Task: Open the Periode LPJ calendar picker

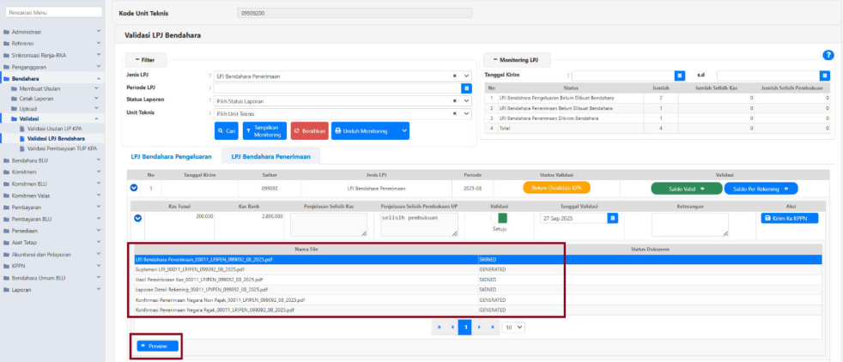Action: coord(466,87)
